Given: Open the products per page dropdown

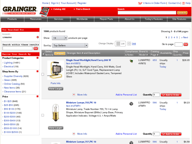Looking at the screenshot, I should click(59, 38).
